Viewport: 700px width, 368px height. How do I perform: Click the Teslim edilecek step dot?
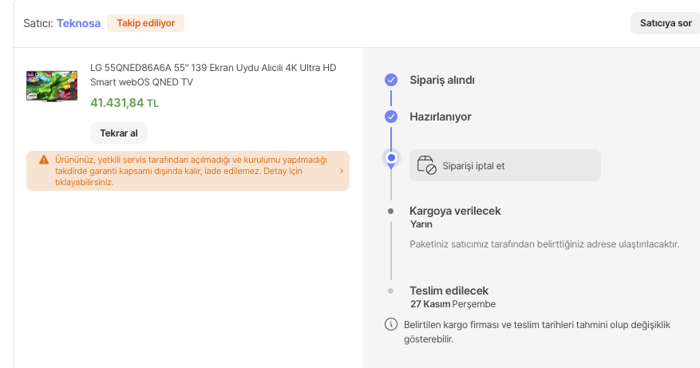(x=390, y=291)
